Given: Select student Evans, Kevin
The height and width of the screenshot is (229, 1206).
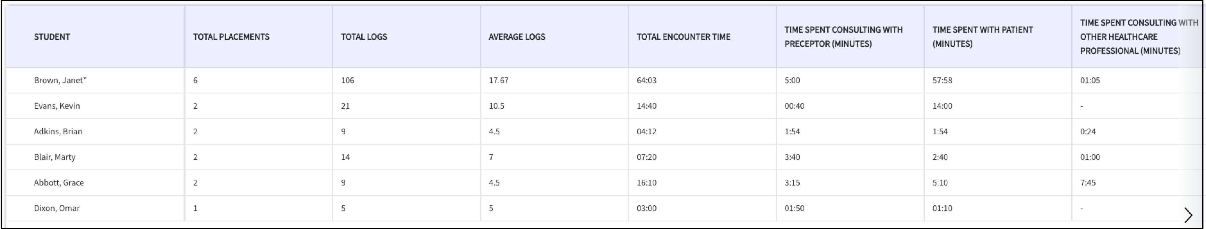Looking at the screenshot, I should point(57,106).
